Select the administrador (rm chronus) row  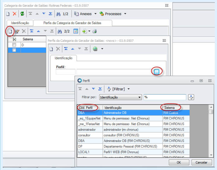(x=133, y=130)
